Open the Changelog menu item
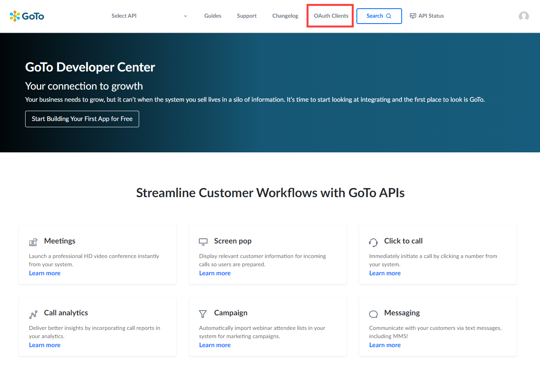 (285, 16)
